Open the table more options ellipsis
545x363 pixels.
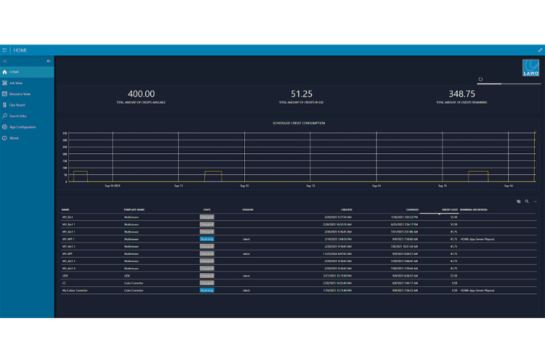coord(536,201)
